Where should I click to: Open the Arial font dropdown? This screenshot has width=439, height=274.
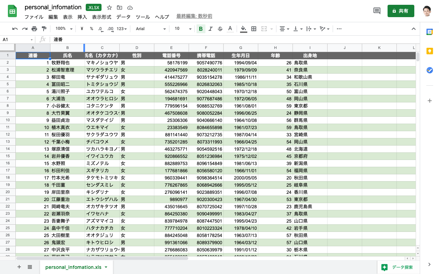pyautogui.click(x=151, y=29)
